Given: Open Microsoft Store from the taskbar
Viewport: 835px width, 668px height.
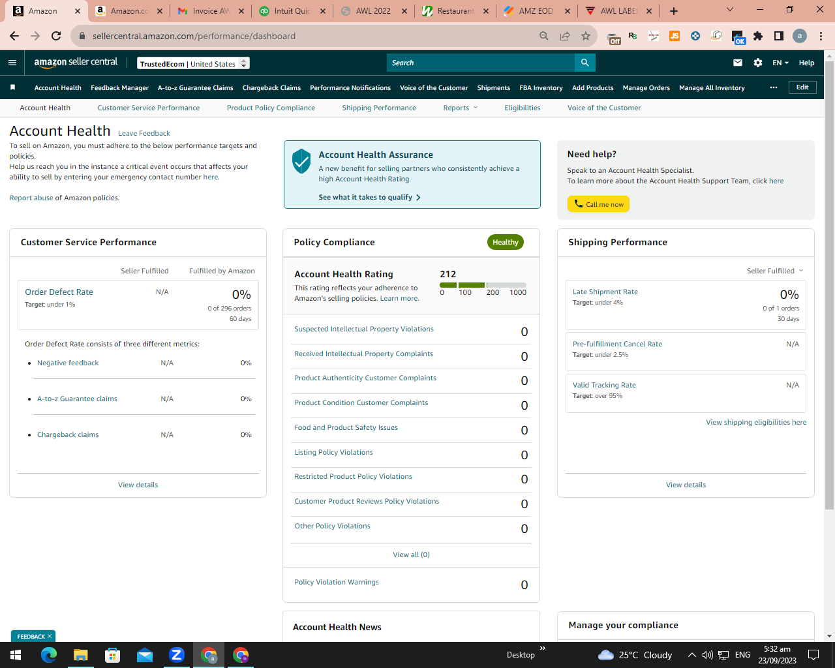Looking at the screenshot, I should coord(113,655).
